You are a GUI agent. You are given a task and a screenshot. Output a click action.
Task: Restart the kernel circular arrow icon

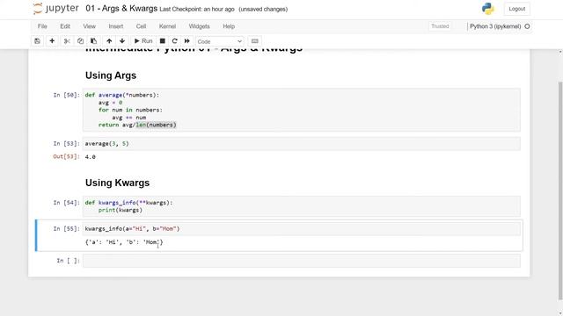tap(175, 41)
